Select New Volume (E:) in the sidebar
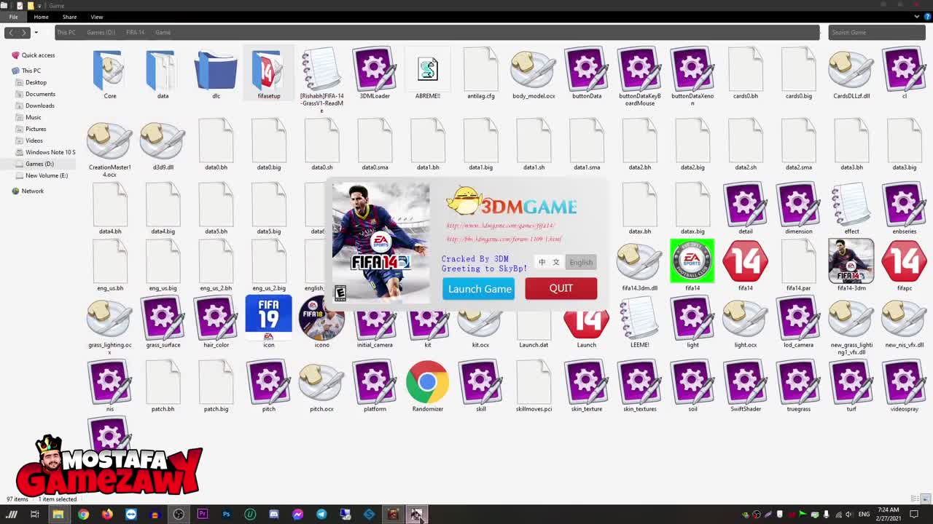933x524 pixels. pos(46,175)
